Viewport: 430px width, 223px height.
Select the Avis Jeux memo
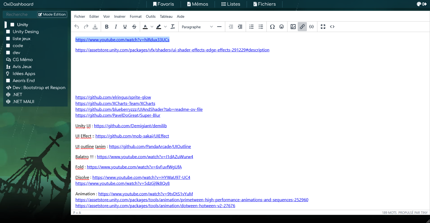[x=22, y=66]
